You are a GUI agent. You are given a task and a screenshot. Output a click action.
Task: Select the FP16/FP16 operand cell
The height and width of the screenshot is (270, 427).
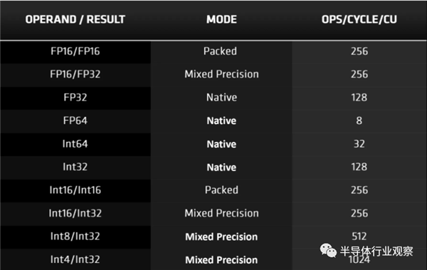(75, 51)
